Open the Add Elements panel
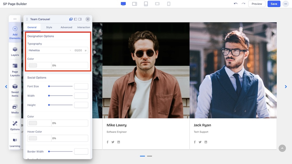The height and width of the screenshot is (164, 292). click(15, 32)
